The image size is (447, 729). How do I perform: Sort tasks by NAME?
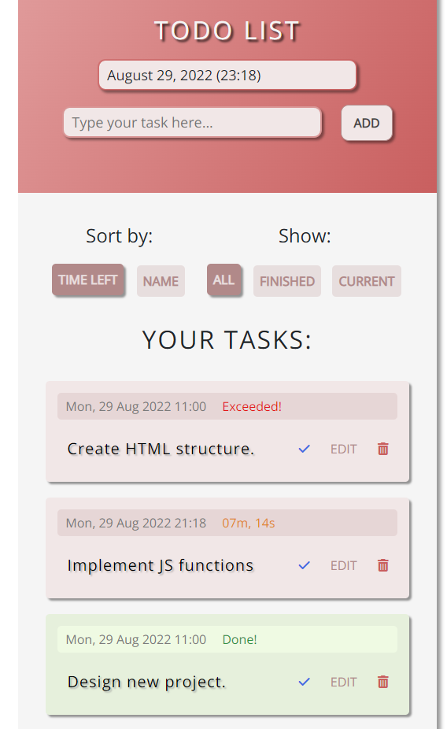click(x=161, y=281)
